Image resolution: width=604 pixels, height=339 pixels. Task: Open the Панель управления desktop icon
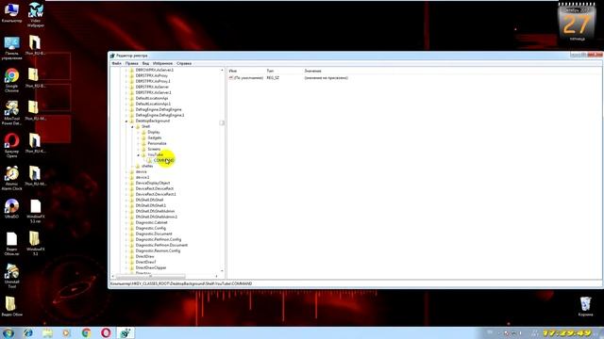[11, 48]
